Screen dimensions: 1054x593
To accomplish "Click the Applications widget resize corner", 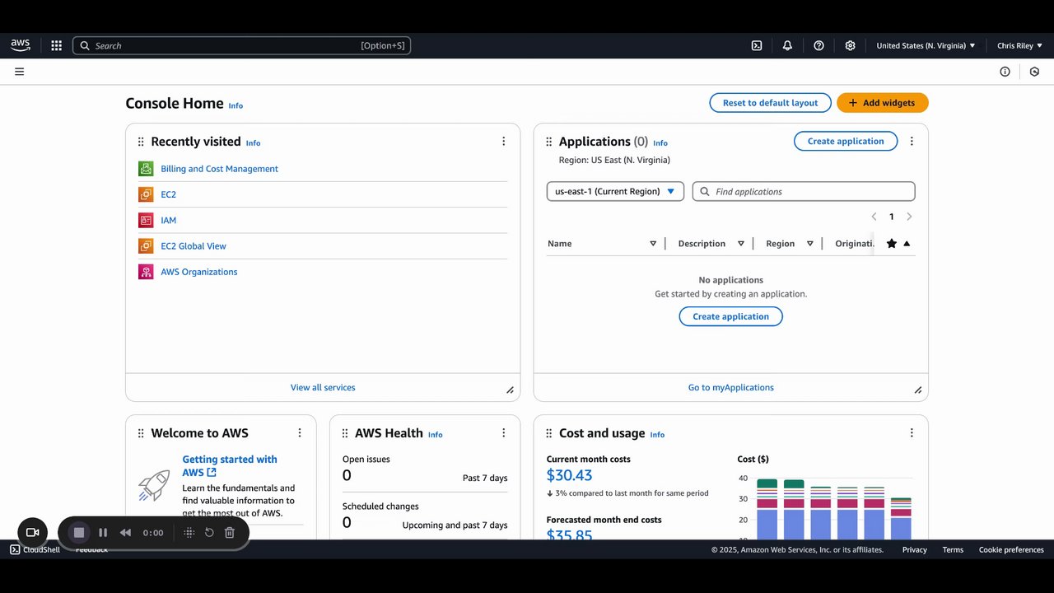I will pyautogui.click(x=918, y=390).
